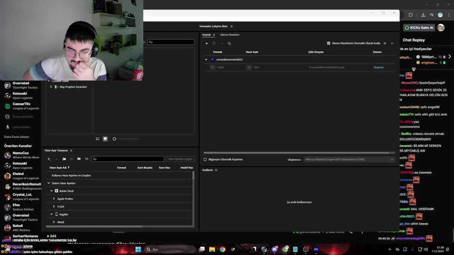Click the duplicate icon in Kuyruk toolbar

point(229,43)
